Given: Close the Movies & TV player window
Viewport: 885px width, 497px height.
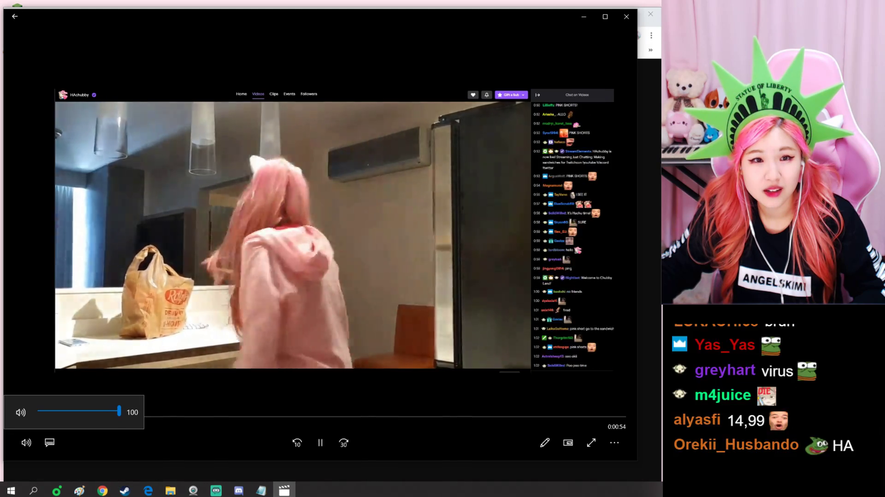Looking at the screenshot, I should pyautogui.click(x=627, y=17).
